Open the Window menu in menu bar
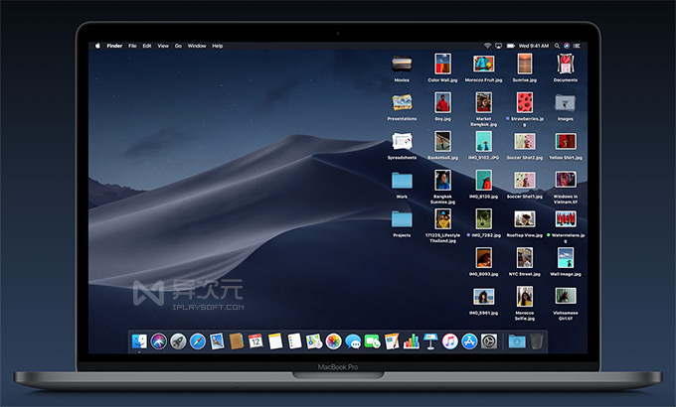The image size is (676, 407). [197, 46]
